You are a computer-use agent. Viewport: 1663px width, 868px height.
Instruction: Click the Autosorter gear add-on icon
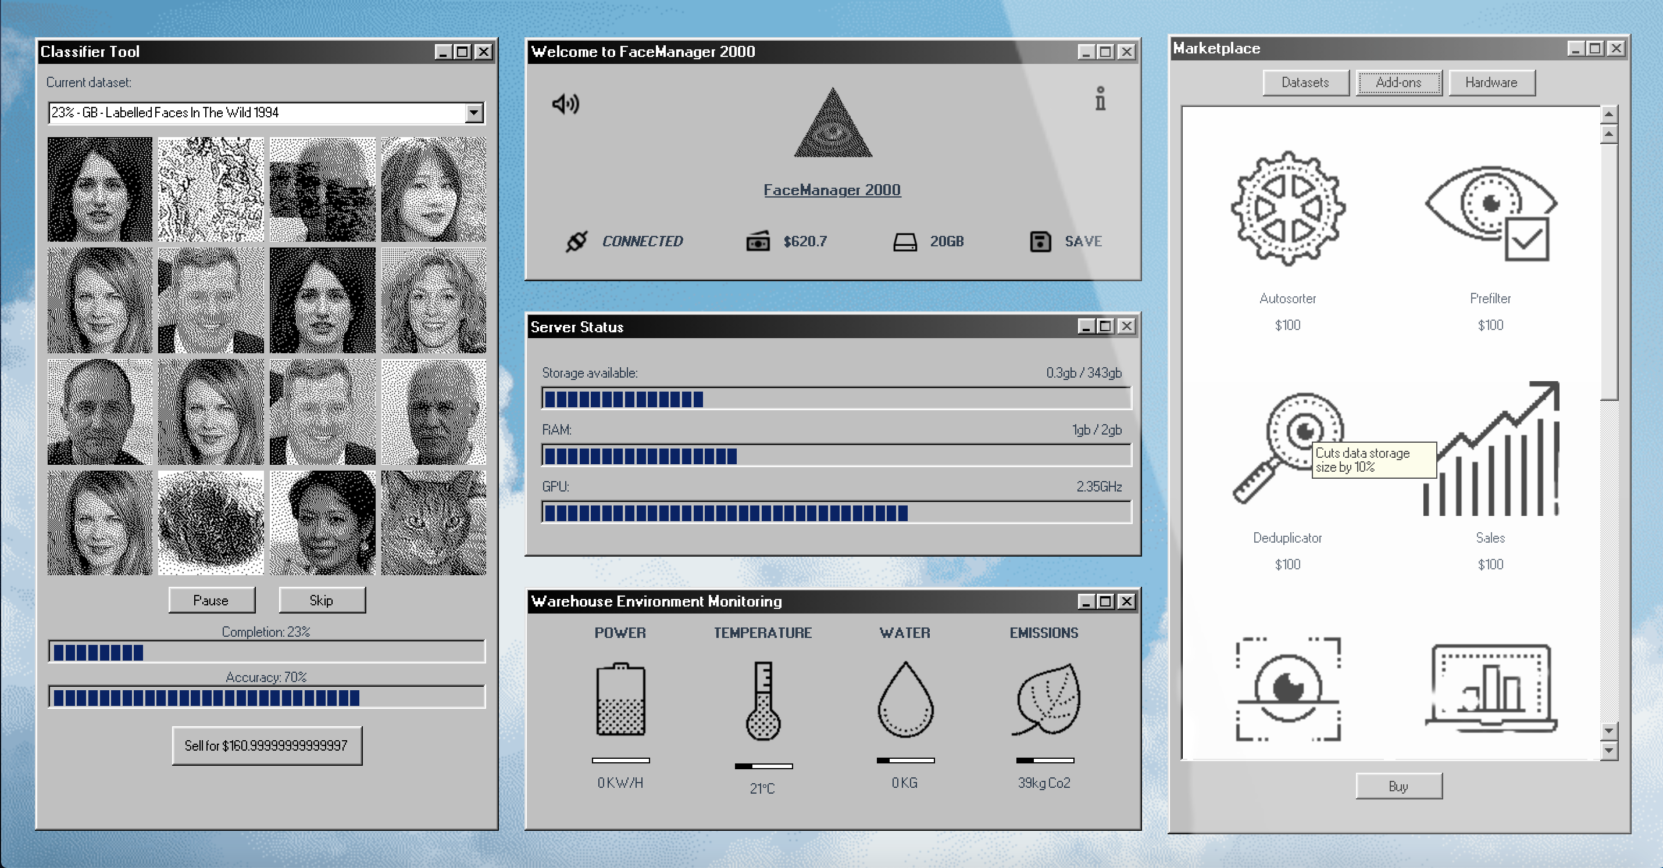[1287, 209]
